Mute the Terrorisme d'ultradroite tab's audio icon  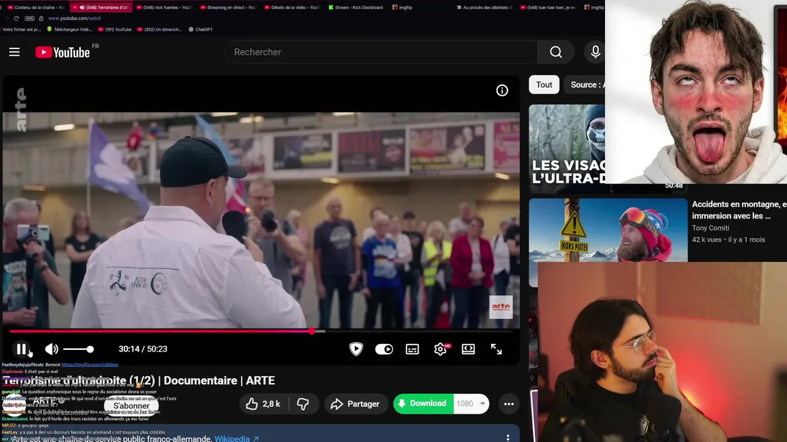click(x=82, y=7)
